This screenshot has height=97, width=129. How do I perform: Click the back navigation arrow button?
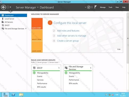click(x=3, y=7)
